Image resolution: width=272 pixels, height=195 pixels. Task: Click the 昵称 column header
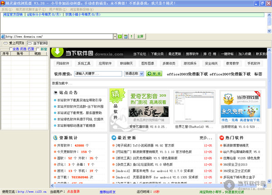38,54
